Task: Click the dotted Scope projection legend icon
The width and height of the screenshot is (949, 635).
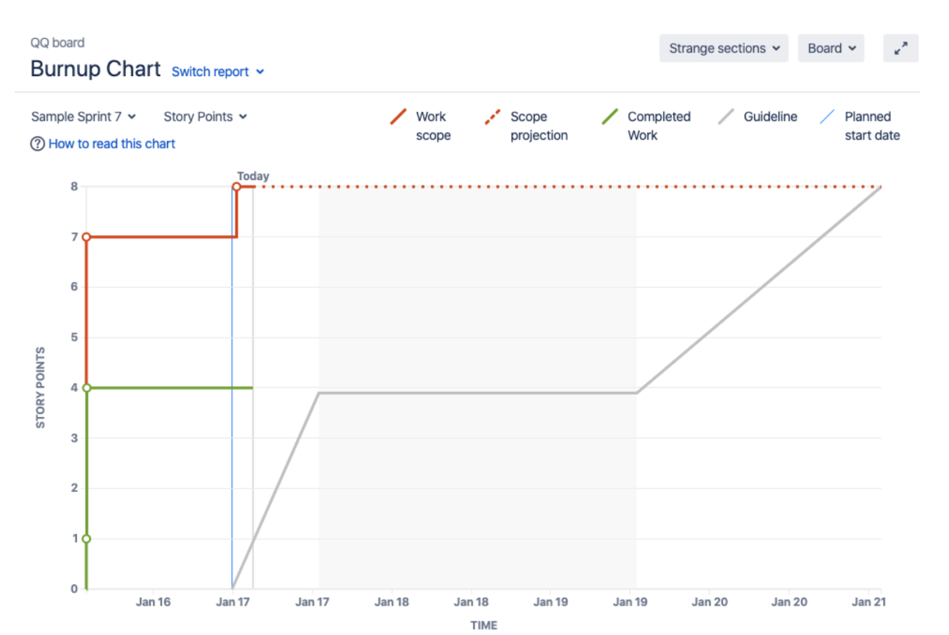Action: click(x=493, y=117)
